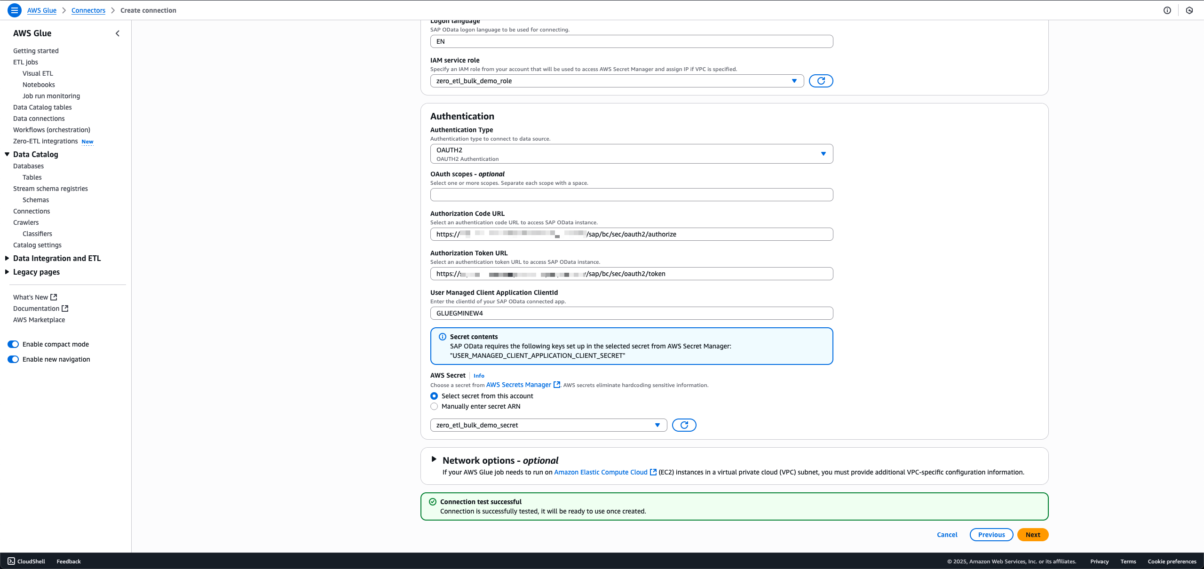
Task: Toggle Enable compact mode switch
Action: pos(13,344)
